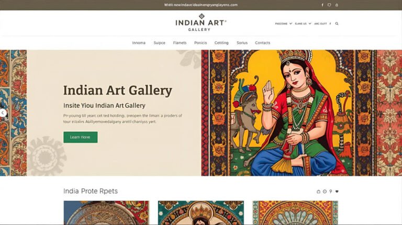This screenshot has height=225, width=402.
Task: Open the Innoma menu item
Action: [139, 43]
